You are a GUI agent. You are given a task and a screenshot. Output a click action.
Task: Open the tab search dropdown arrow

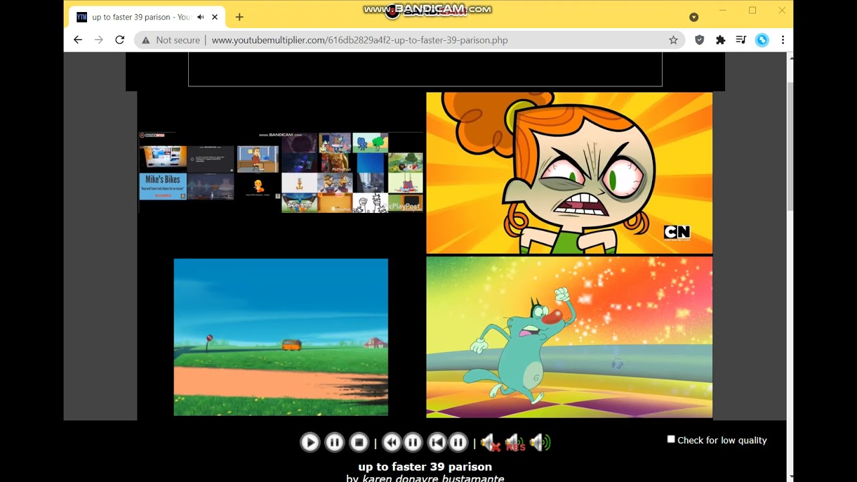[694, 17]
